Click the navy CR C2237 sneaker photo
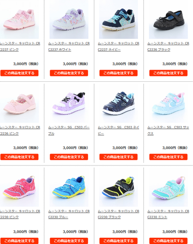This screenshot has height=244, width=193. (x=118, y=19)
